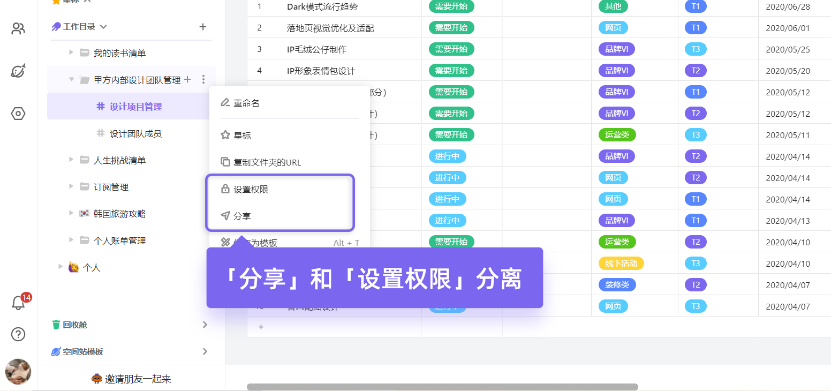Click T2 priority in IP形象表情包设计 row

point(696,71)
